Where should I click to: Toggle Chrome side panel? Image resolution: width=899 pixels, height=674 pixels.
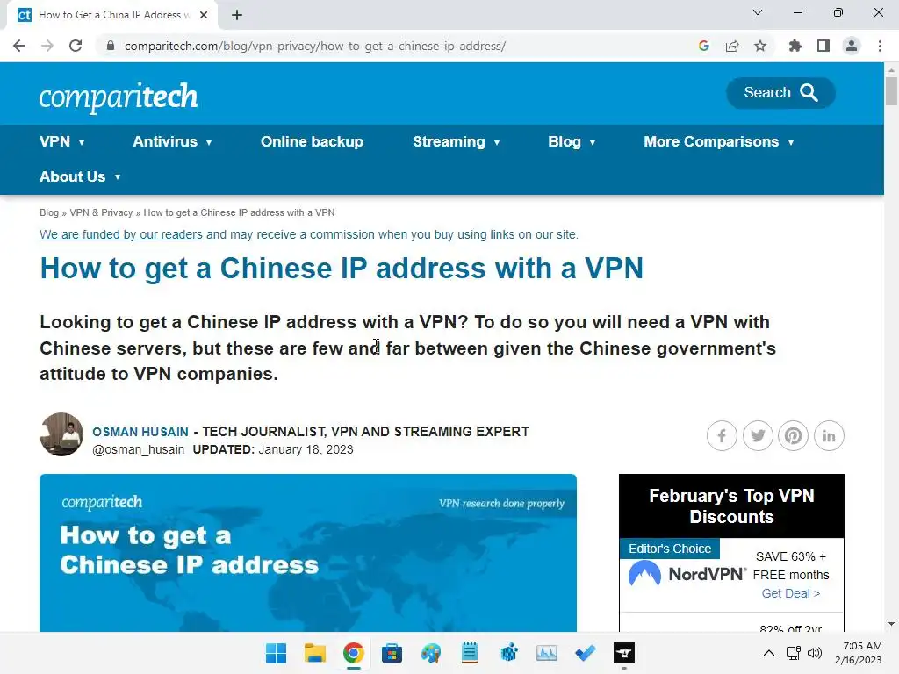coord(823,46)
